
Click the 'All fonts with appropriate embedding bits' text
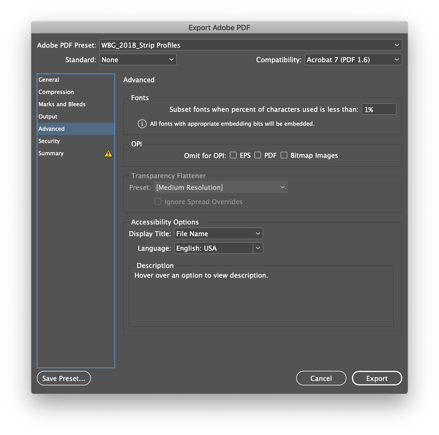[x=232, y=124]
